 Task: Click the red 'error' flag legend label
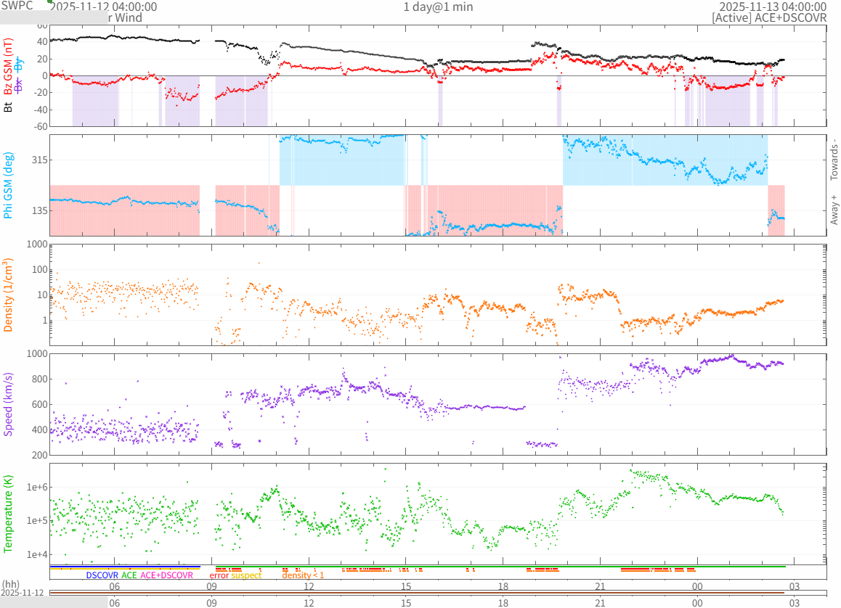coord(219,575)
